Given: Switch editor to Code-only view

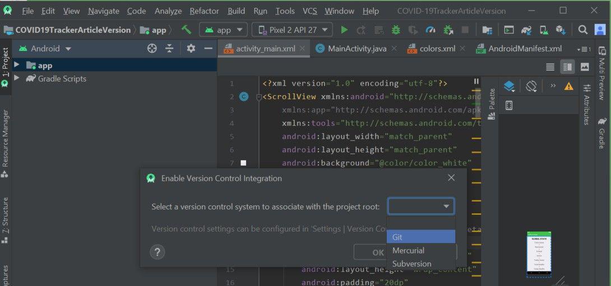Looking at the screenshot, I should point(550,67).
